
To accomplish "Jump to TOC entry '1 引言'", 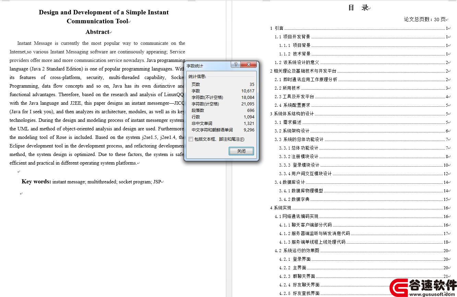I will coord(359,28).
